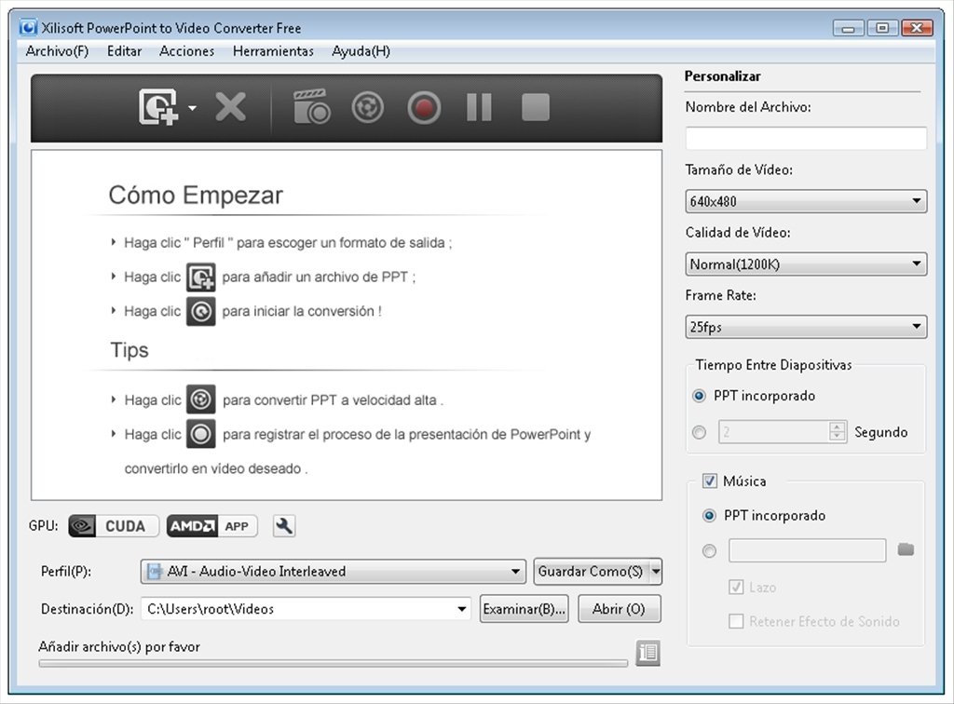The height and width of the screenshot is (704, 954).
Task: Open the Calidad de Vídeo Normal(1200K) dropdown
Action: click(x=806, y=264)
